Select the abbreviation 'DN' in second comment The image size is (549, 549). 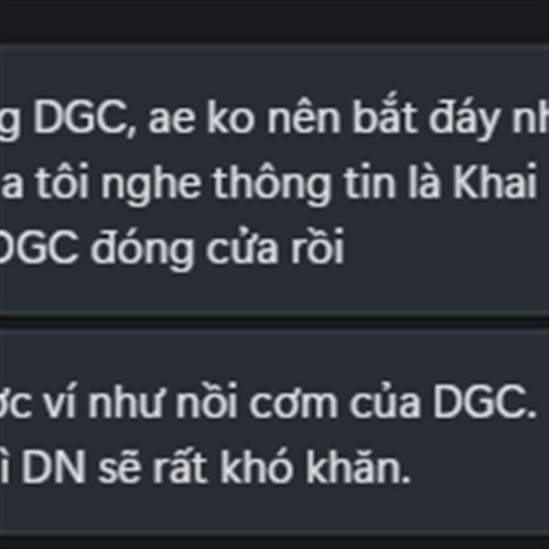[x=53, y=467]
